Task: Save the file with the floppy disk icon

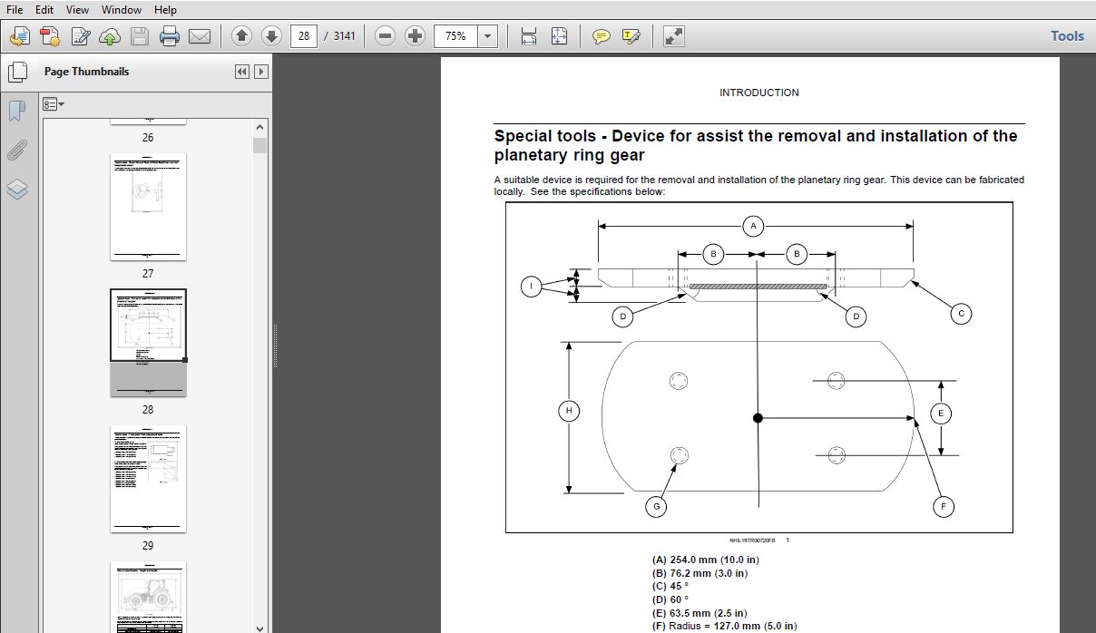Action: click(139, 36)
